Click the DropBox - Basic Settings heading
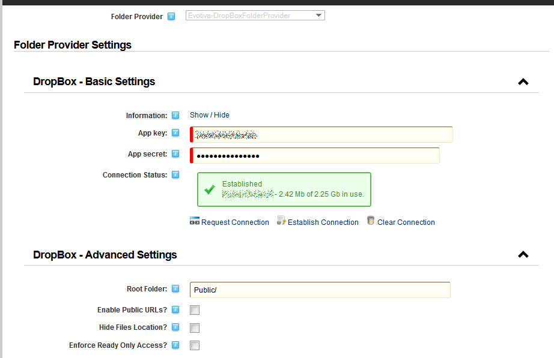The height and width of the screenshot is (358, 554). coord(94,82)
